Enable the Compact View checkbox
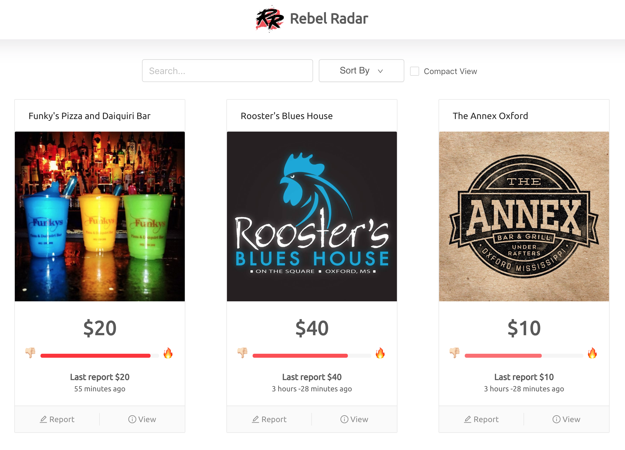This screenshot has height=450, width=625. (x=414, y=71)
